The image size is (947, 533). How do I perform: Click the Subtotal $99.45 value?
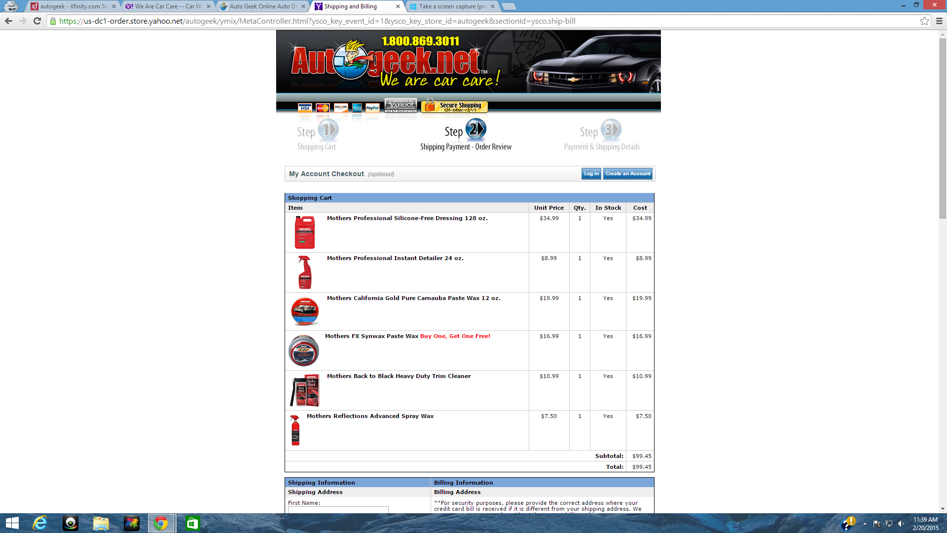[642, 456]
